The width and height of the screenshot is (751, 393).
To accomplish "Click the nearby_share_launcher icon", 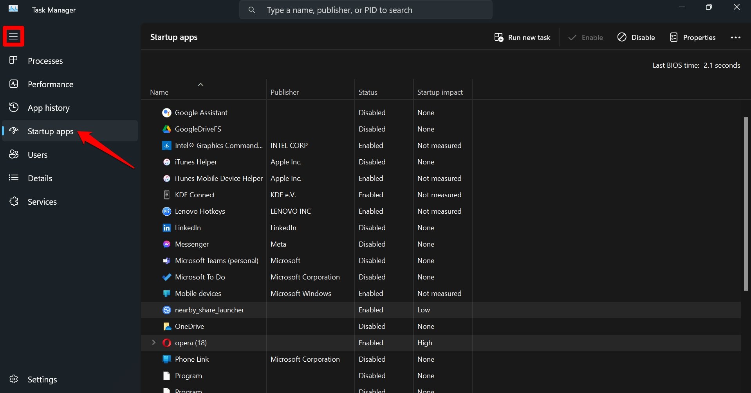I will [x=166, y=310].
